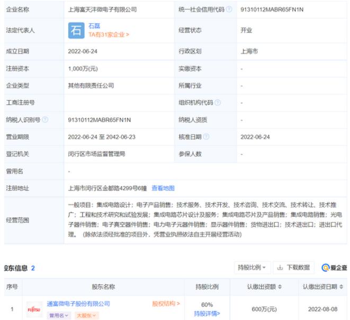Open TA有31家企业 link
Image resolution: width=350 pixels, height=320 pixels.
[109, 34]
